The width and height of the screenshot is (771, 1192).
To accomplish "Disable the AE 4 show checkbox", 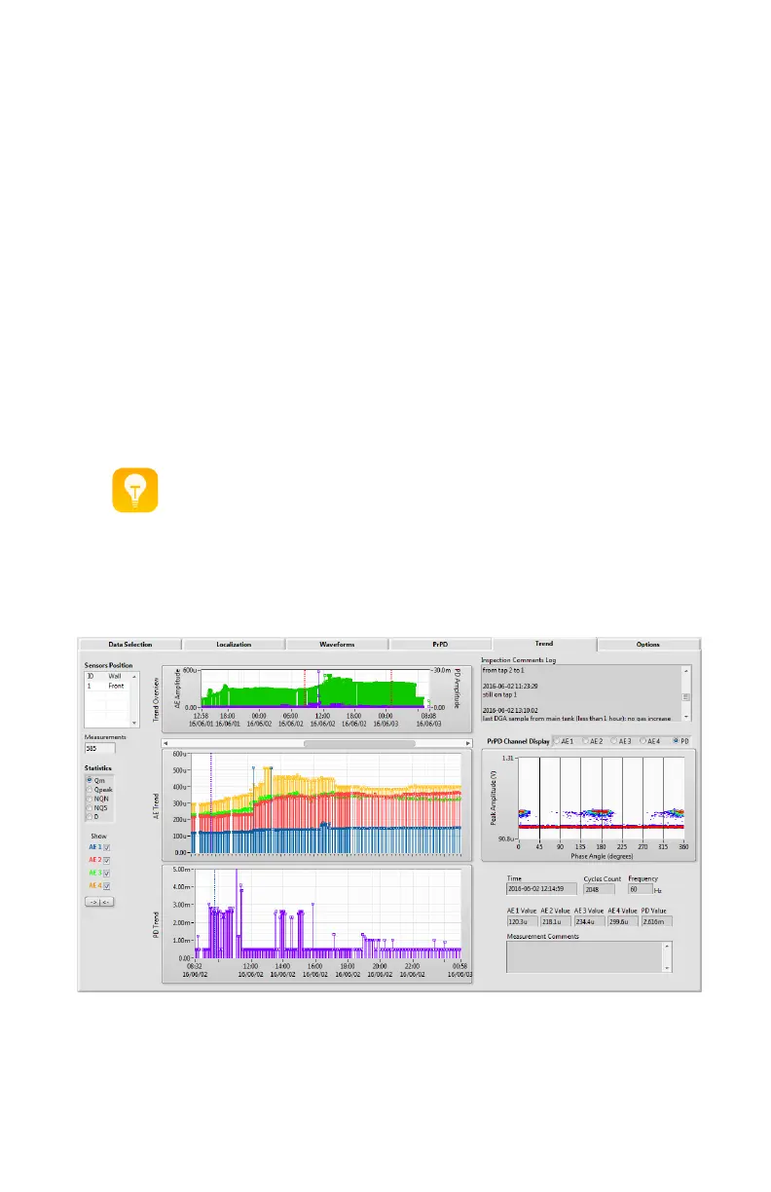I will [107, 885].
